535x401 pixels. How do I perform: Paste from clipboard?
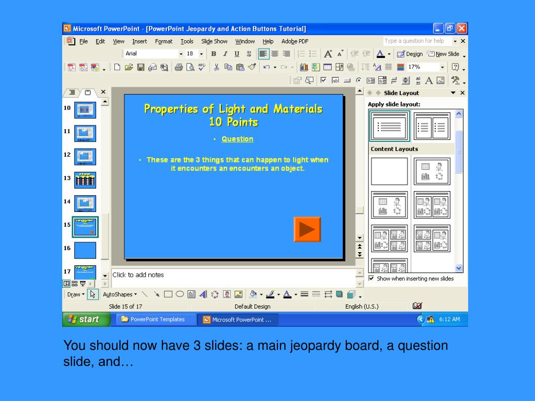240,67
